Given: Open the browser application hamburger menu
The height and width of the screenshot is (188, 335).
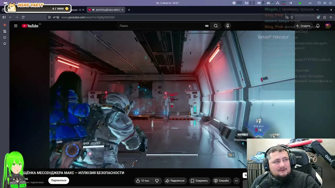Looking at the screenshot, I should click(331, 17).
